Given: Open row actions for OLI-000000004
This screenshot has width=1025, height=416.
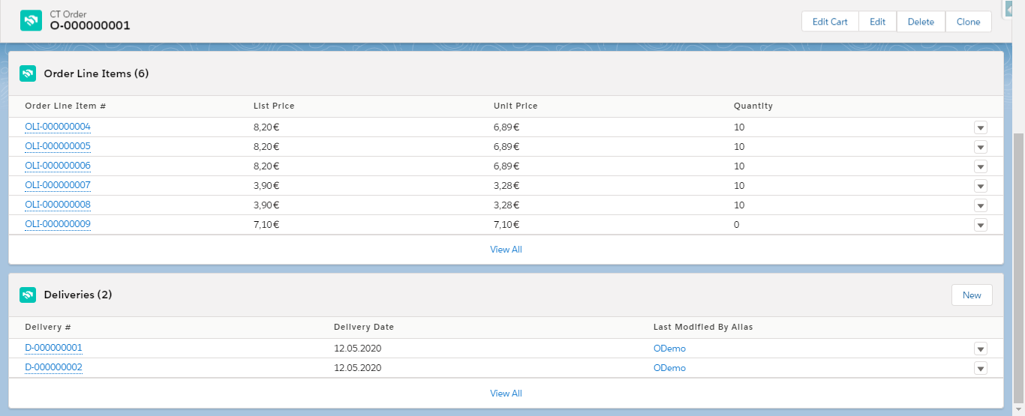Looking at the screenshot, I should click(980, 127).
